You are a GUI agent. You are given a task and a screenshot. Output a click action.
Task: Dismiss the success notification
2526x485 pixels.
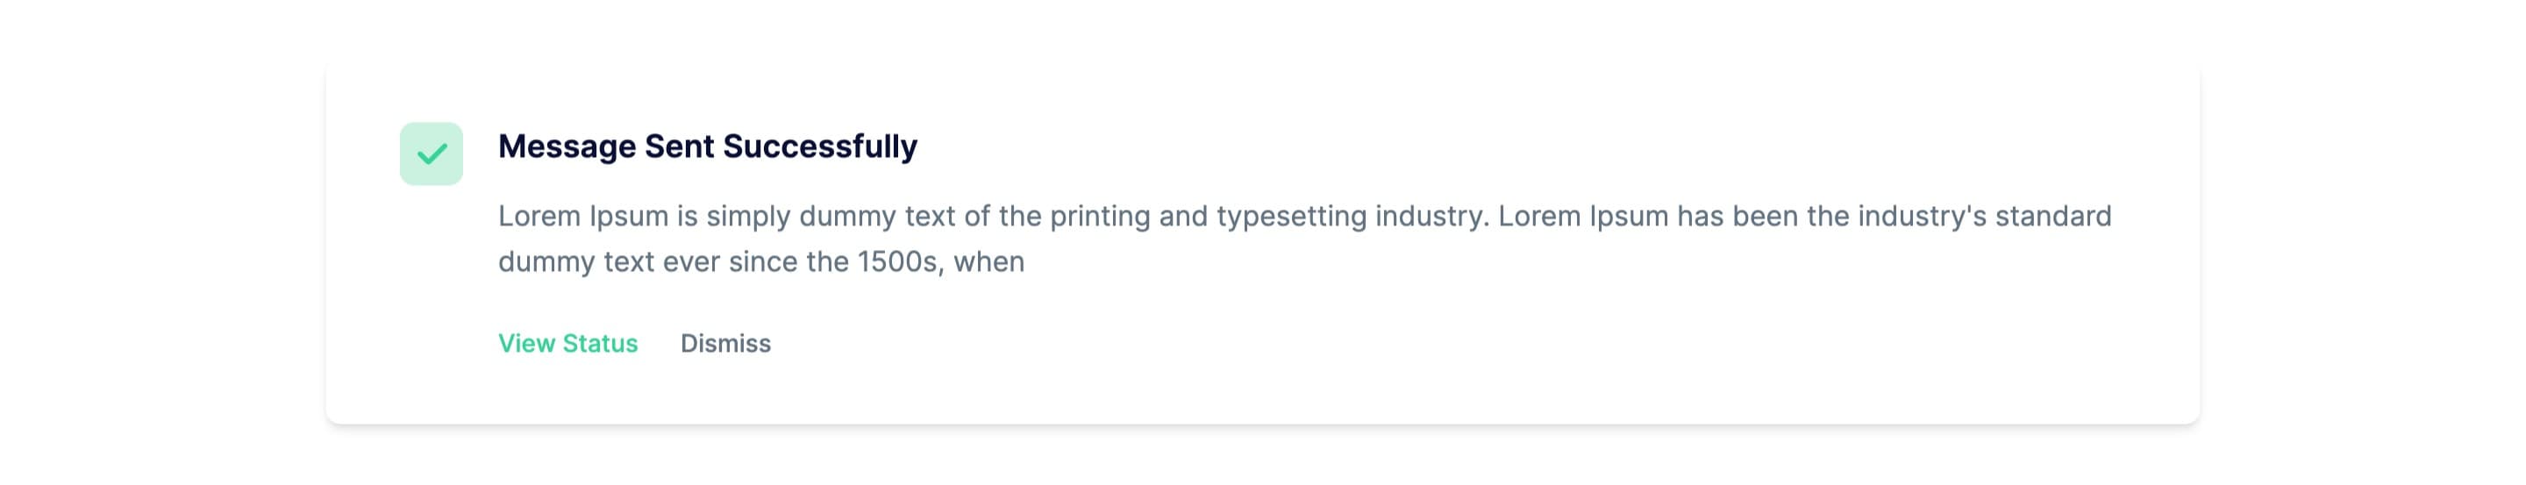[x=725, y=343]
